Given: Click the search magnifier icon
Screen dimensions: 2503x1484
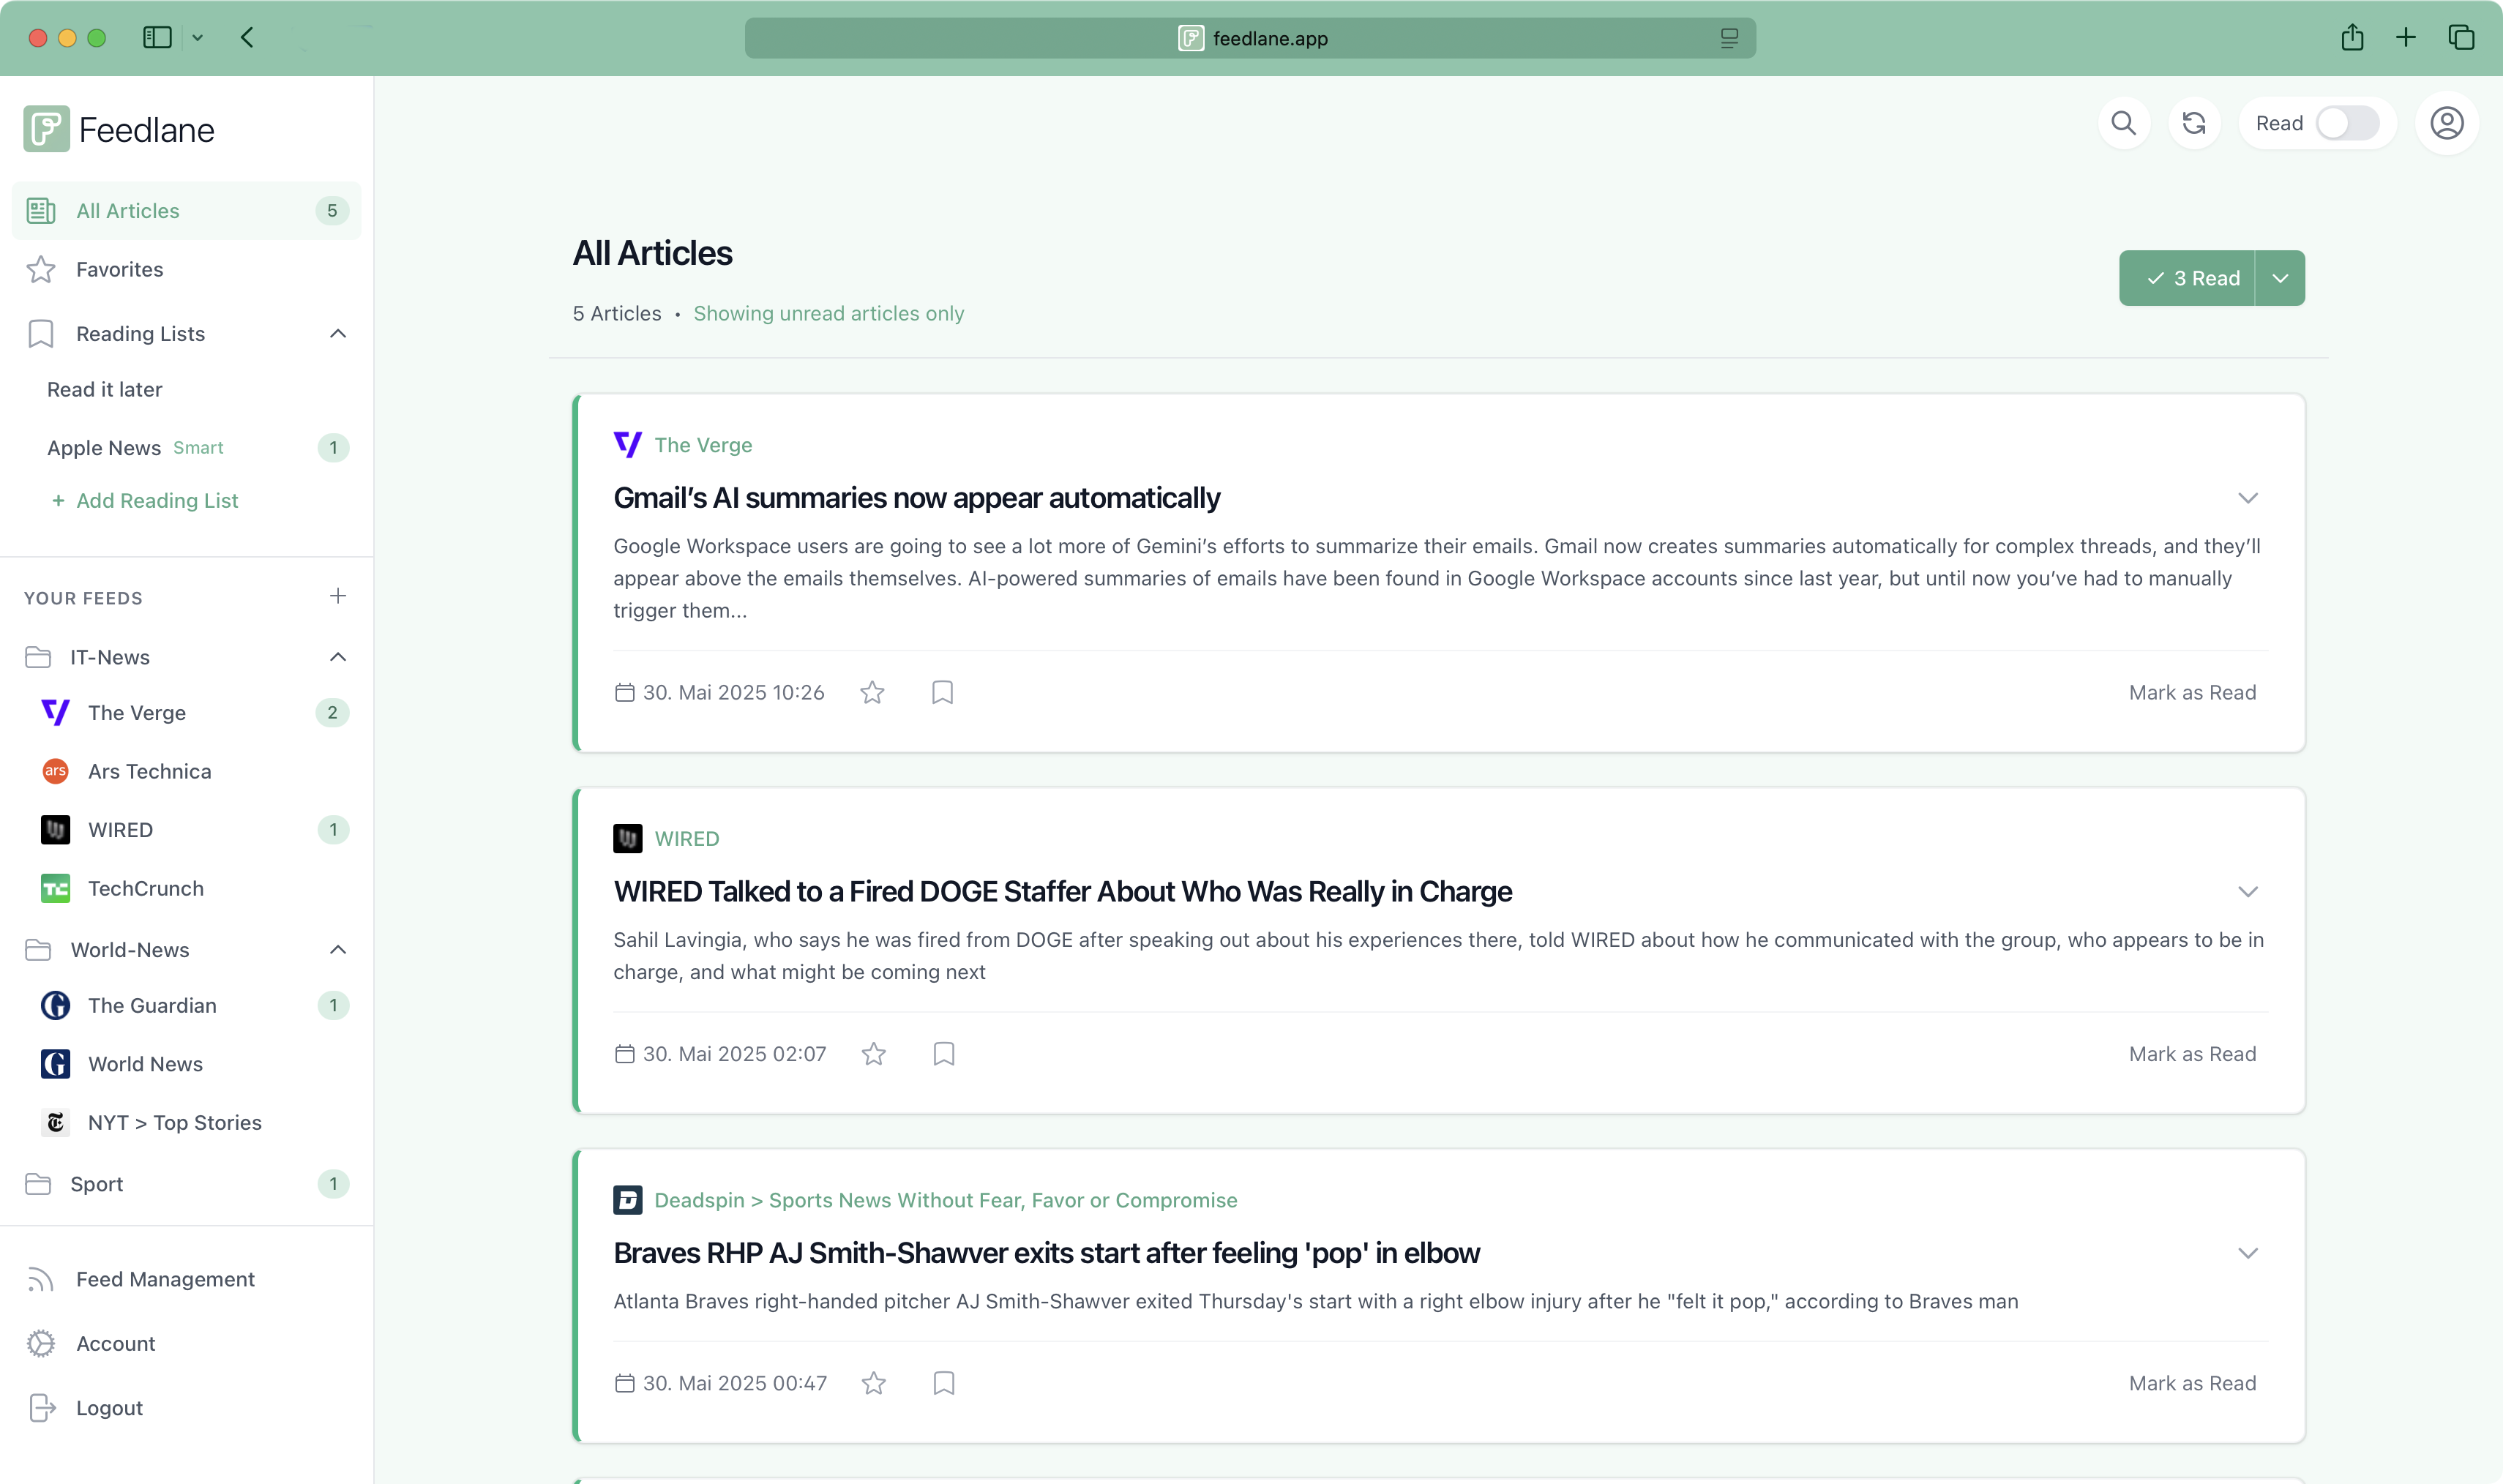Looking at the screenshot, I should click(x=2124, y=123).
